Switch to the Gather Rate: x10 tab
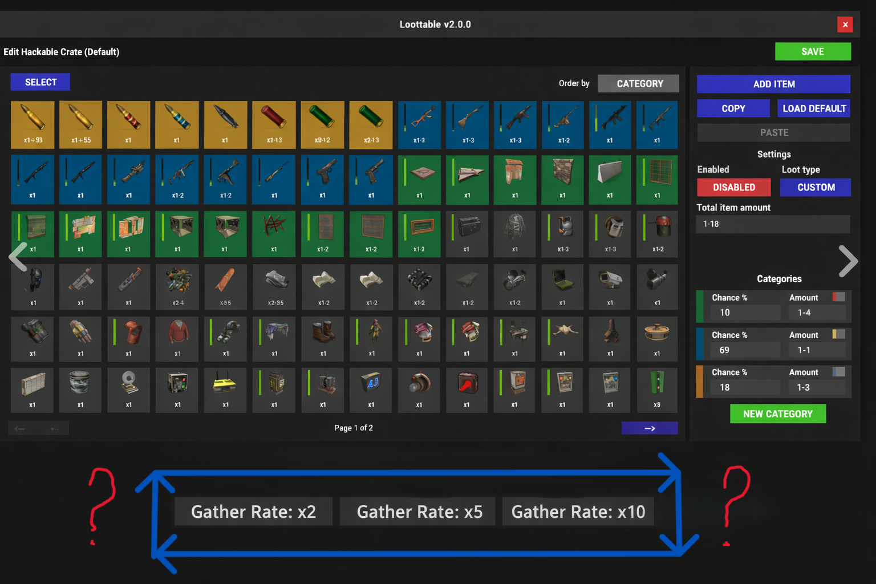Screen dimensions: 876x584 pyautogui.click(x=578, y=512)
